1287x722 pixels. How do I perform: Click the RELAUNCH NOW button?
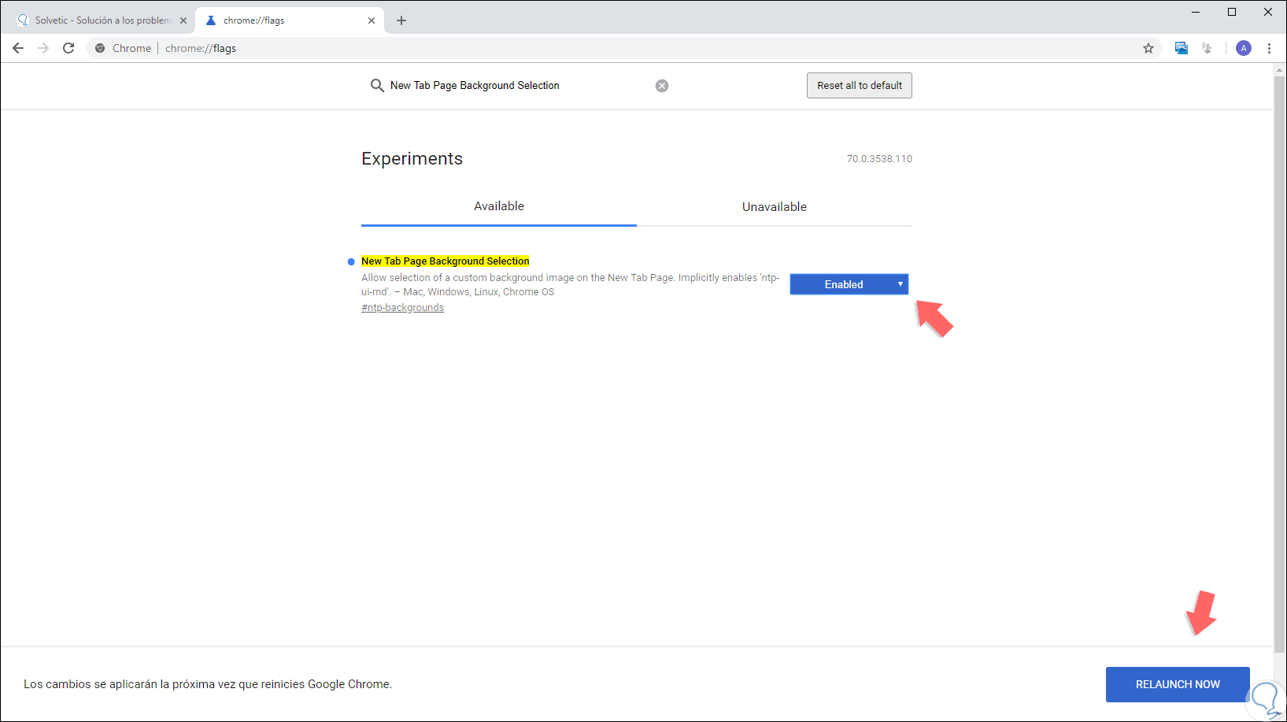(1178, 684)
